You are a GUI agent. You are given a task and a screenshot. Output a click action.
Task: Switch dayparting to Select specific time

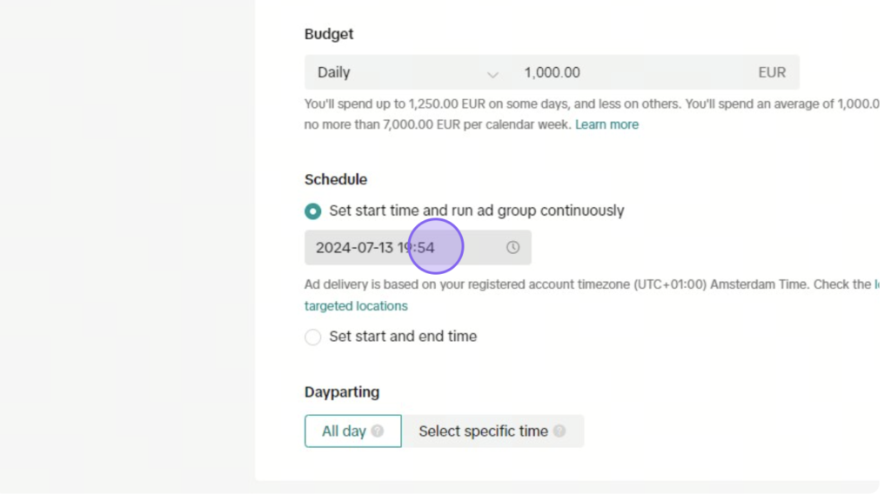click(x=492, y=431)
